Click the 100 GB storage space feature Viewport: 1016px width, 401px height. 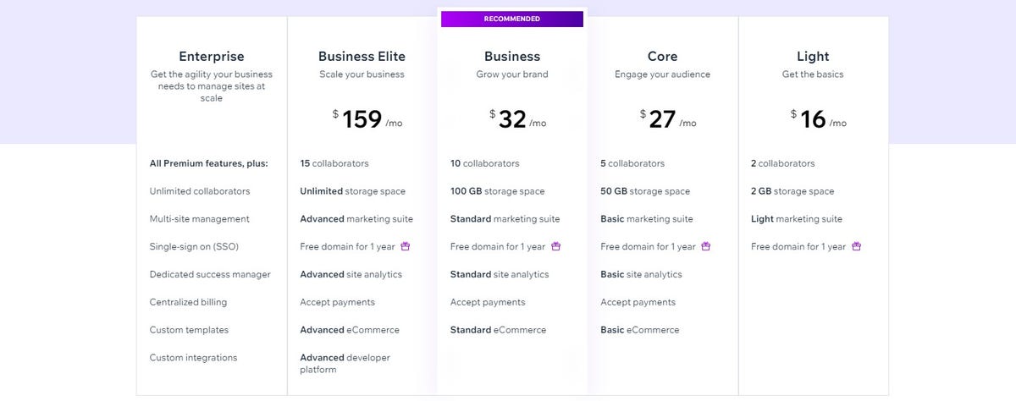pyautogui.click(x=497, y=191)
